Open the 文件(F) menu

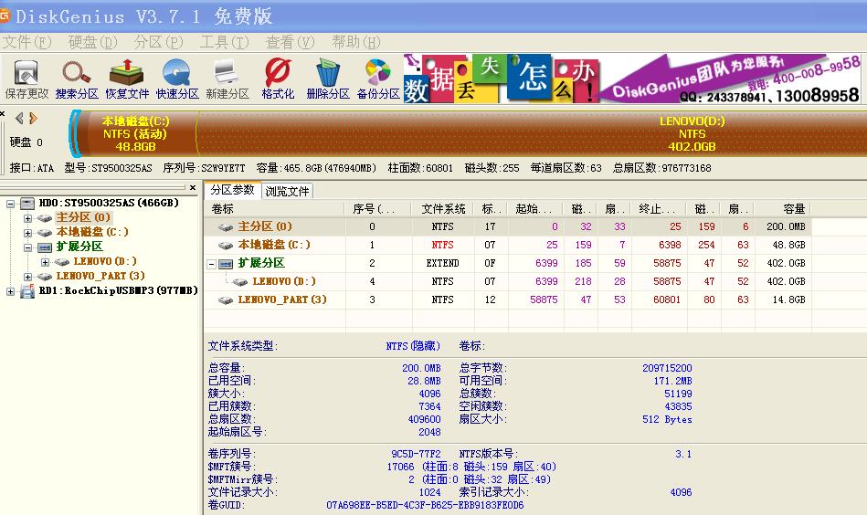(26, 42)
